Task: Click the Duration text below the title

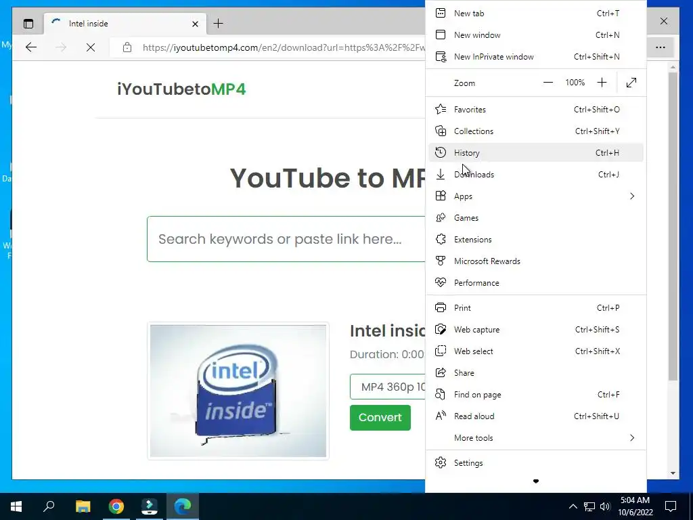Action: click(x=387, y=354)
